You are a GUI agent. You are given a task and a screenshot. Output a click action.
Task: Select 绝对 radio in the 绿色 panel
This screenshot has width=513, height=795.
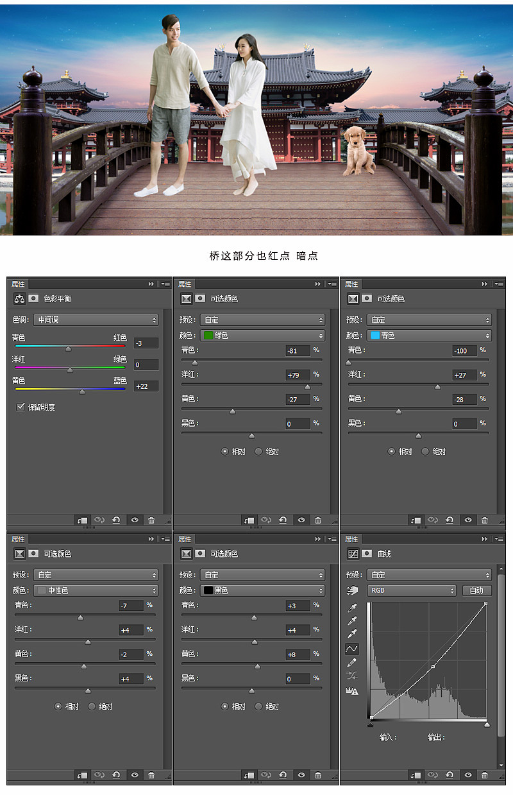[258, 452]
